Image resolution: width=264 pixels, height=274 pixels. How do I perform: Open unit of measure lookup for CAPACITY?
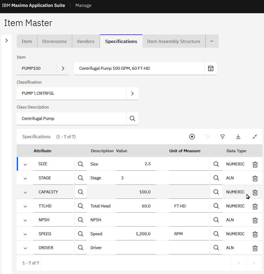[x=216, y=192]
